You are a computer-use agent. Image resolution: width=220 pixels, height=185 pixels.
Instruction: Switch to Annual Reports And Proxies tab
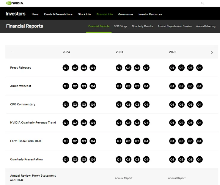pyautogui.click(x=175, y=26)
